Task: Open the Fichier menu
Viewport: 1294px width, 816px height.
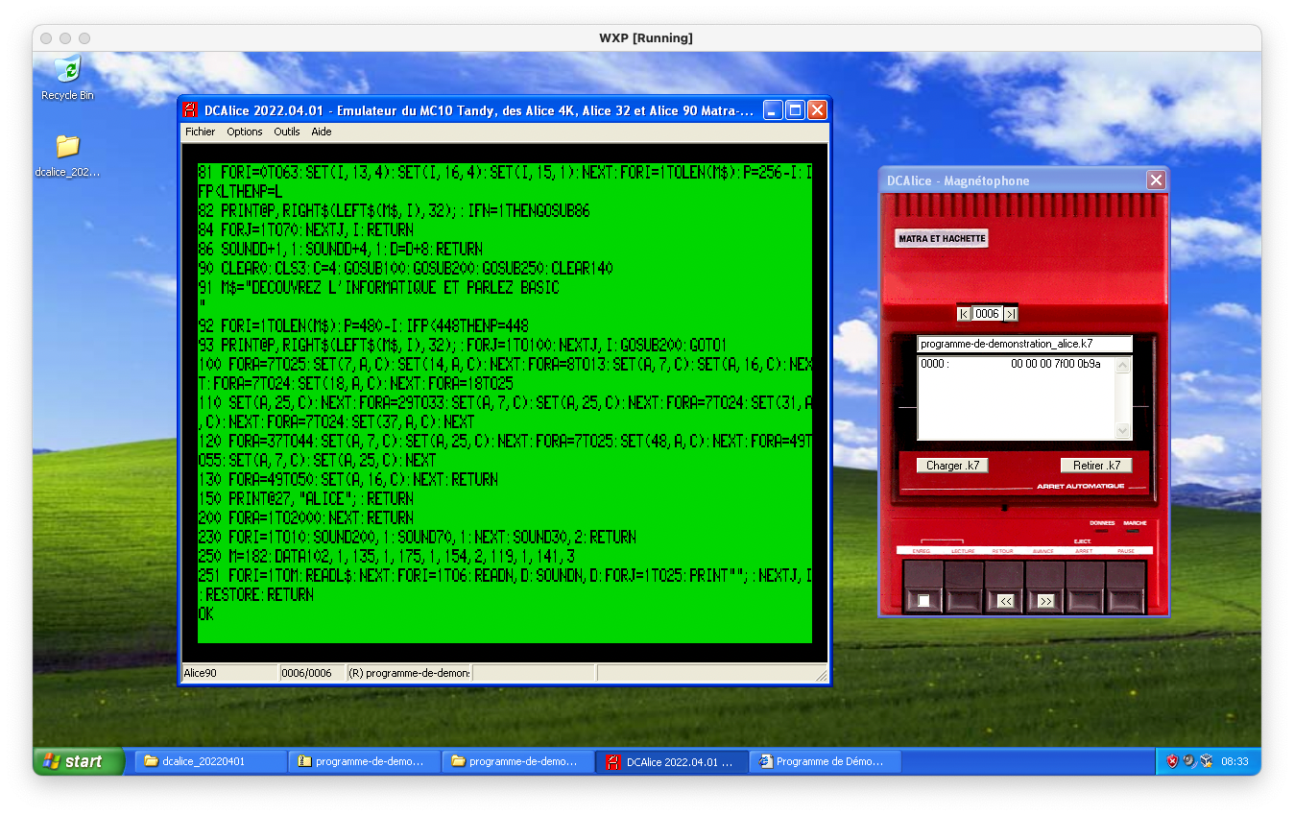Action: [201, 132]
